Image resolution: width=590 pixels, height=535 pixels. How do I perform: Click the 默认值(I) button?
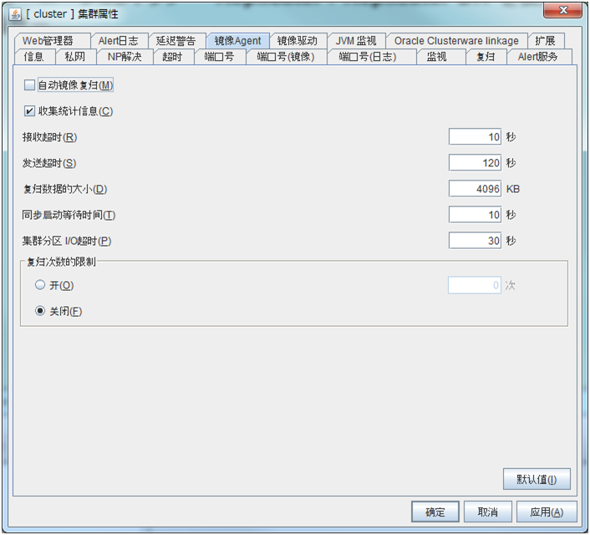[x=537, y=479]
